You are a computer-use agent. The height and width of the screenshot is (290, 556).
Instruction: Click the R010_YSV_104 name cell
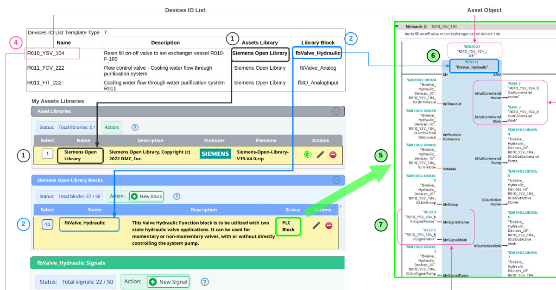(x=51, y=54)
